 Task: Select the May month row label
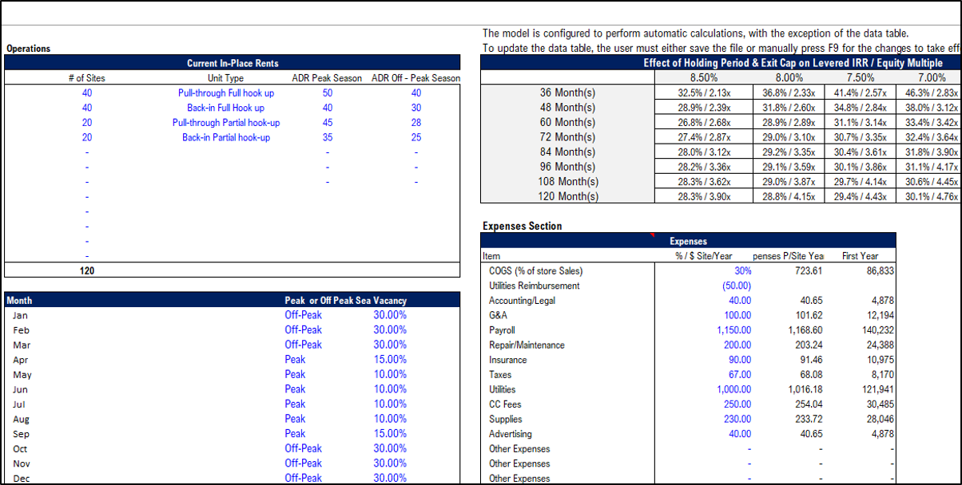pyautogui.click(x=22, y=374)
